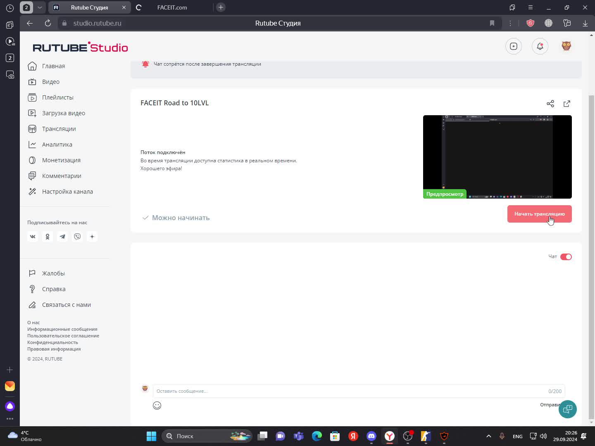Click the add content plus icon
The width and height of the screenshot is (595, 446).
pos(514,46)
